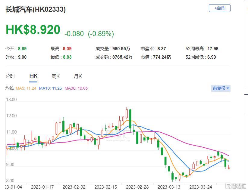The height and width of the screenshot is (191, 248).
Task: Click the last candlestick on the chart
Action: tap(229, 167)
